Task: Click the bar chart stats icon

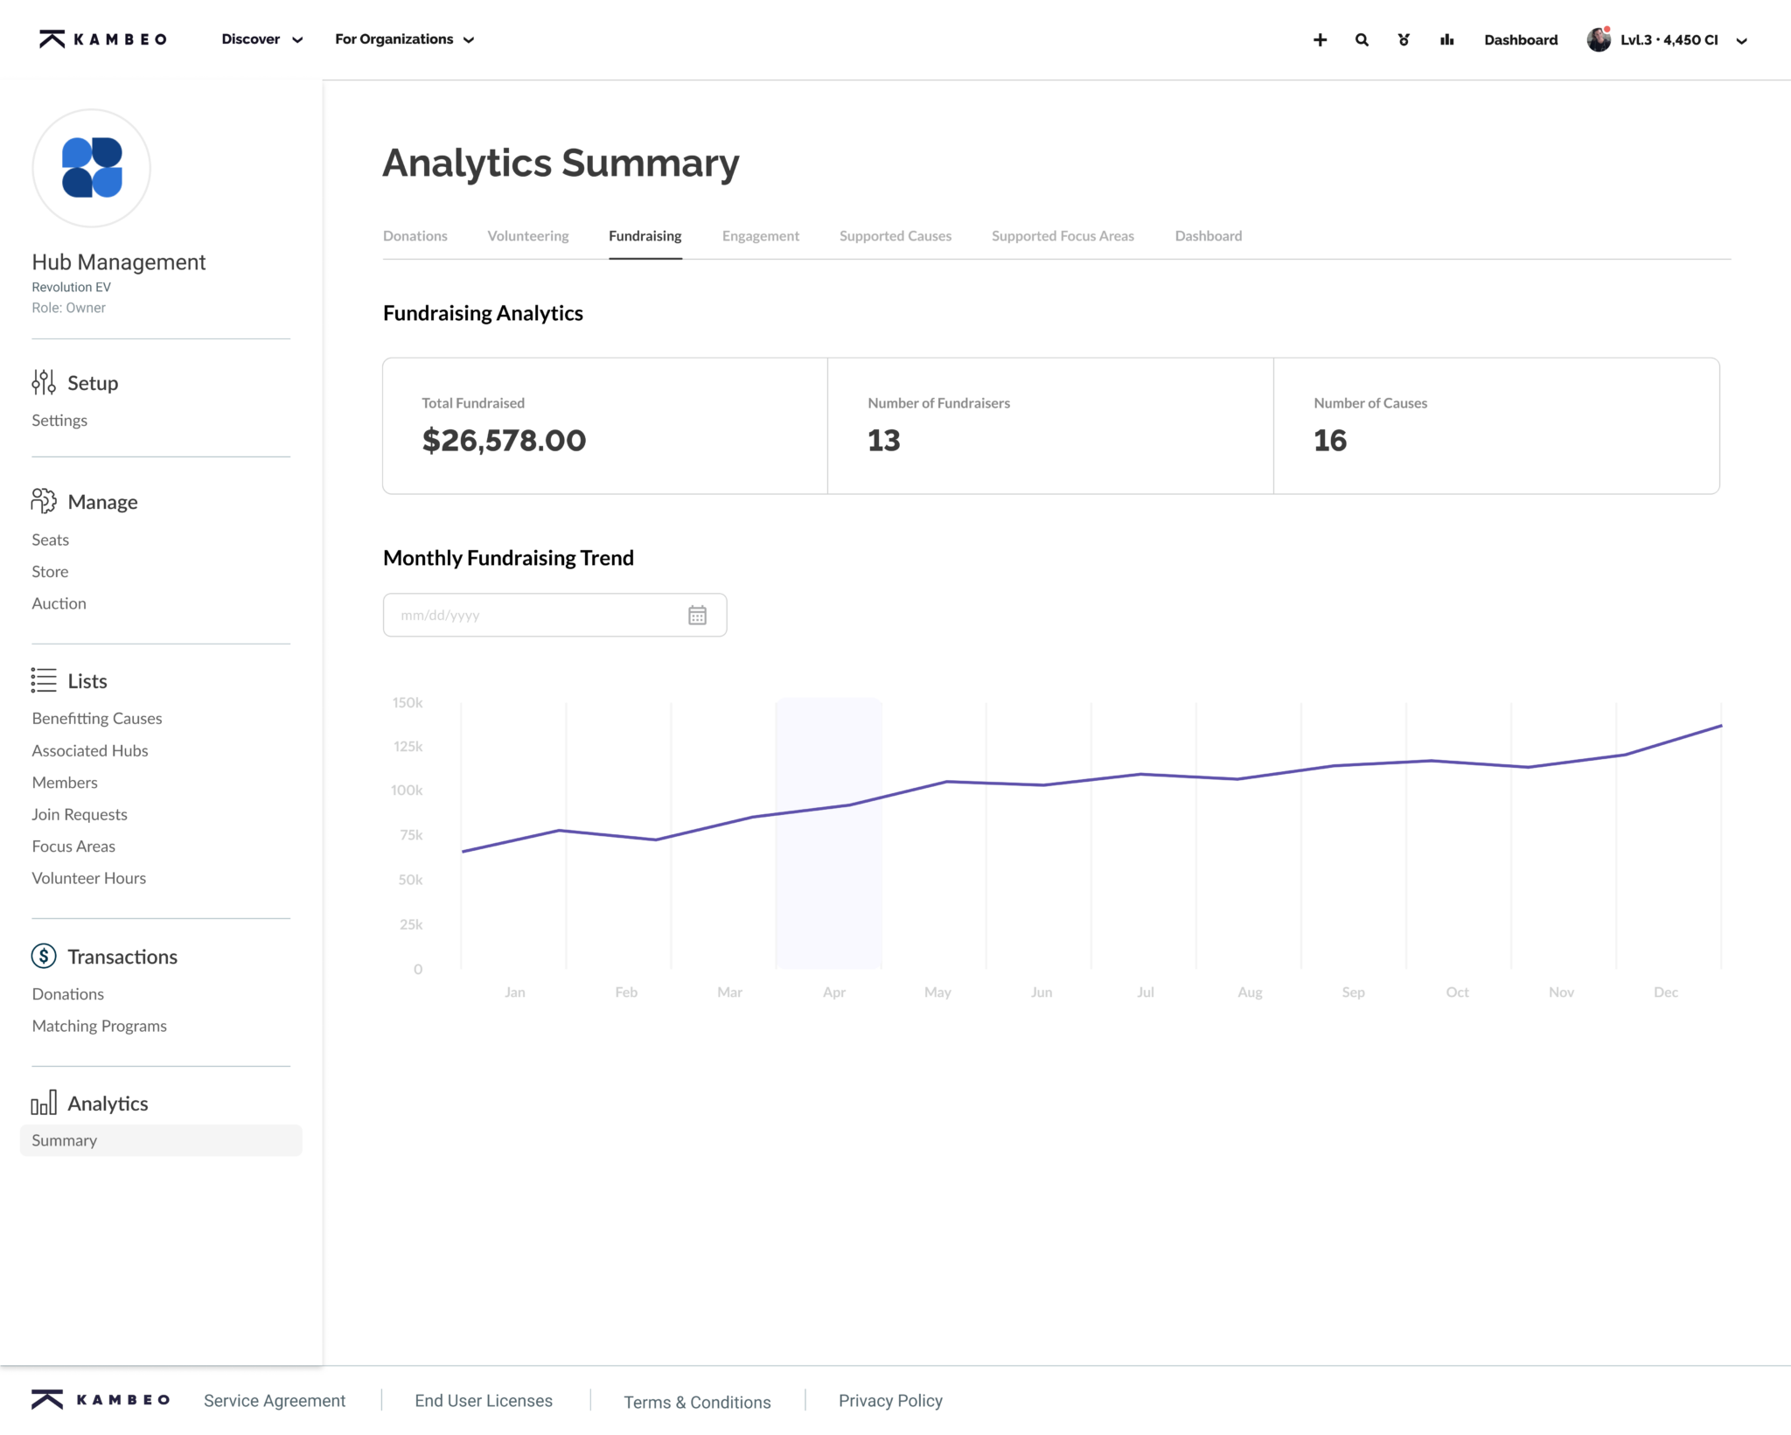Action: point(1446,39)
